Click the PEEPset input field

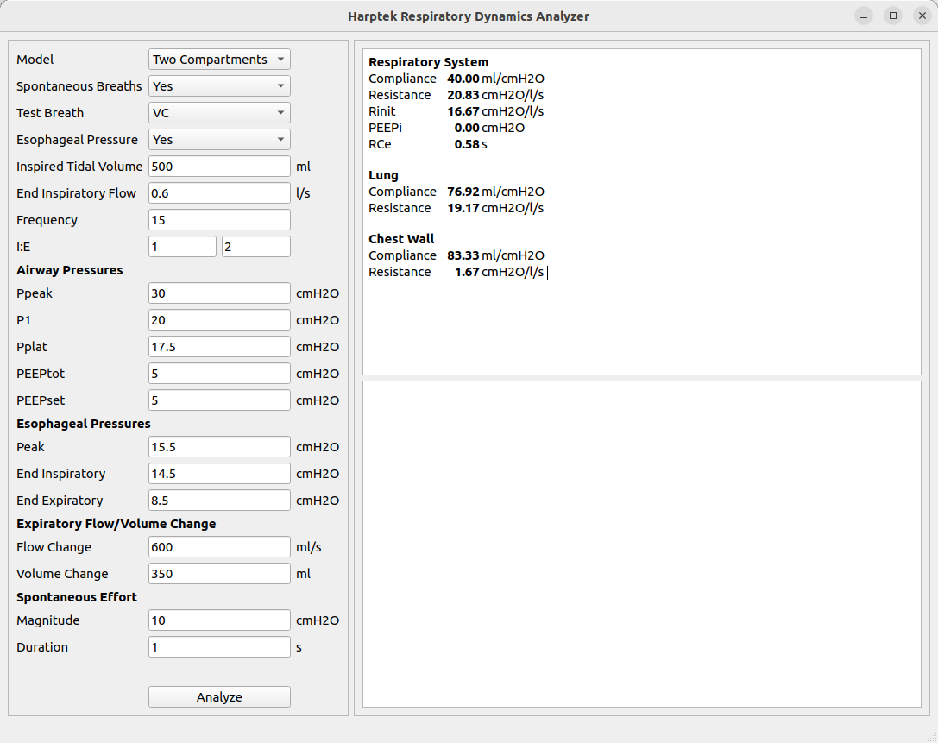click(x=219, y=400)
